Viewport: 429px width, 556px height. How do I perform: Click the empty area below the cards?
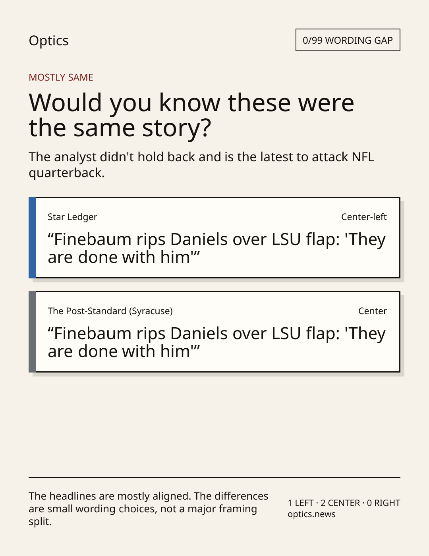(x=214, y=425)
